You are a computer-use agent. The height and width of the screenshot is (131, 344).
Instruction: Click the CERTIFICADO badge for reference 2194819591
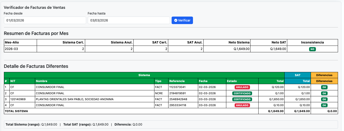pyautogui.click(x=242, y=93)
